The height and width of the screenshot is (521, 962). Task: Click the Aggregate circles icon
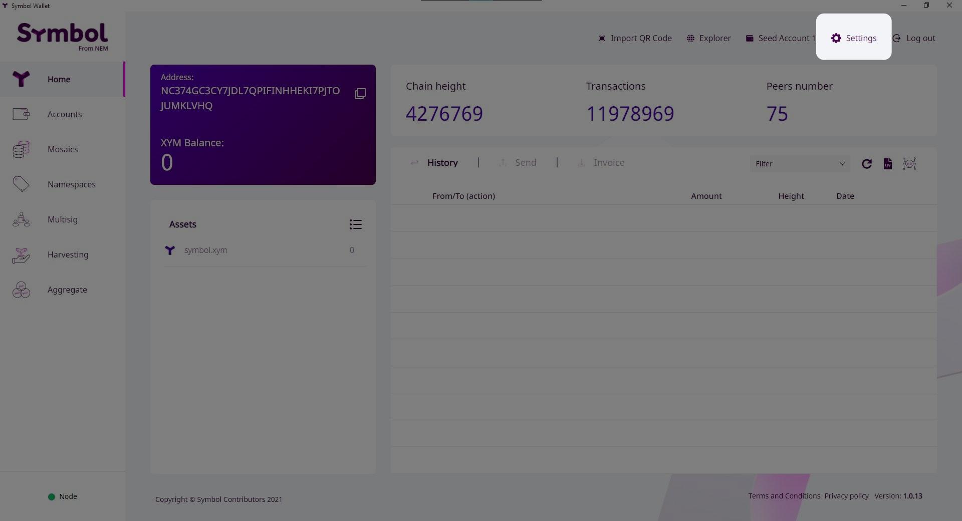click(21, 290)
